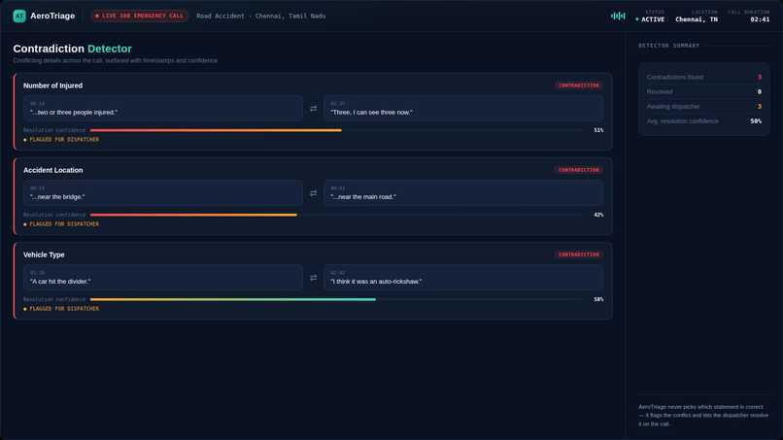Click the Vehicle Type heading
The width and height of the screenshot is (783, 440).
click(x=44, y=254)
